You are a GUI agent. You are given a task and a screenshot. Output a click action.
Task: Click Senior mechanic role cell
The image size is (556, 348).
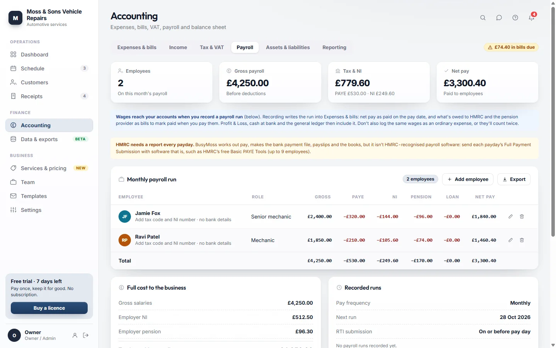pyautogui.click(x=271, y=217)
